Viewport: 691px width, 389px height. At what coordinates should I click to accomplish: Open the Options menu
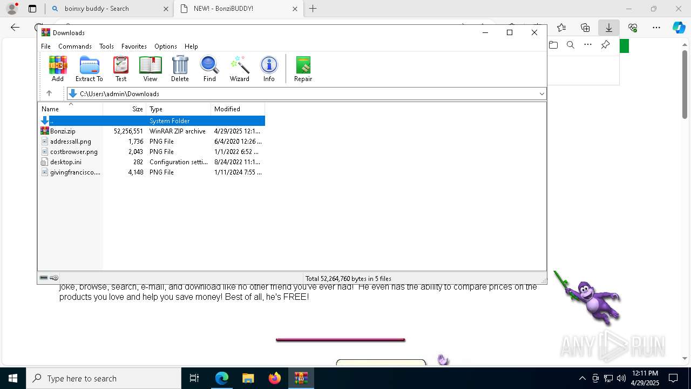tap(166, 46)
